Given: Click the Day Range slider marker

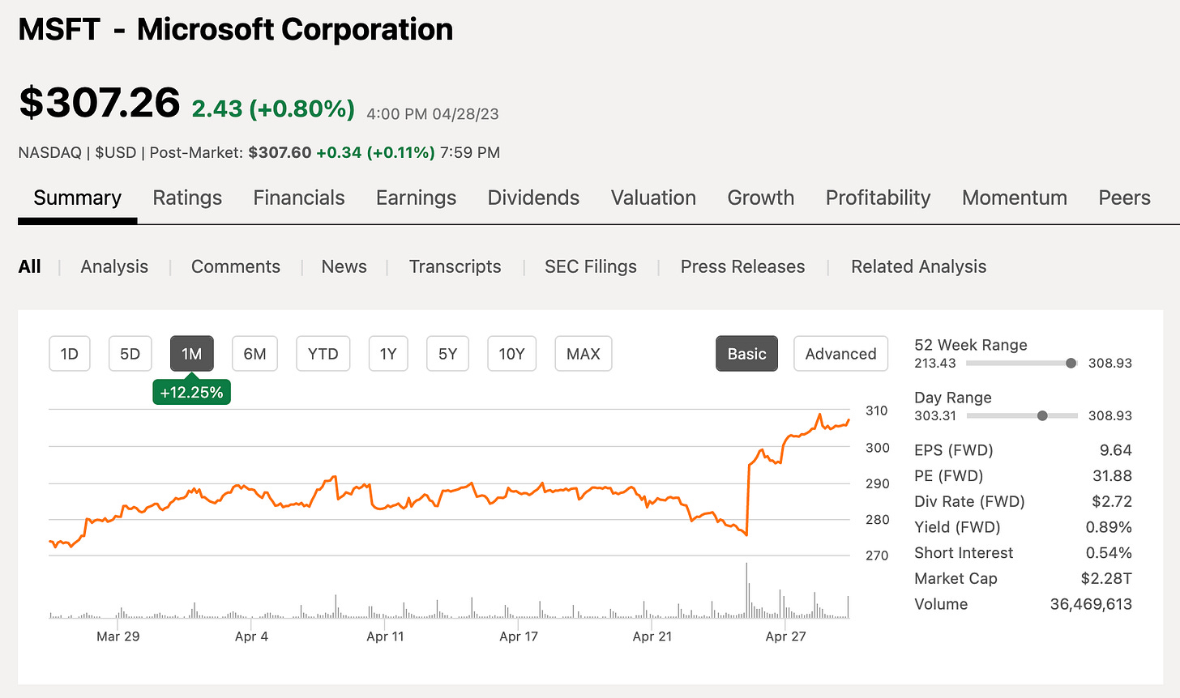Looking at the screenshot, I should (x=1042, y=415).
